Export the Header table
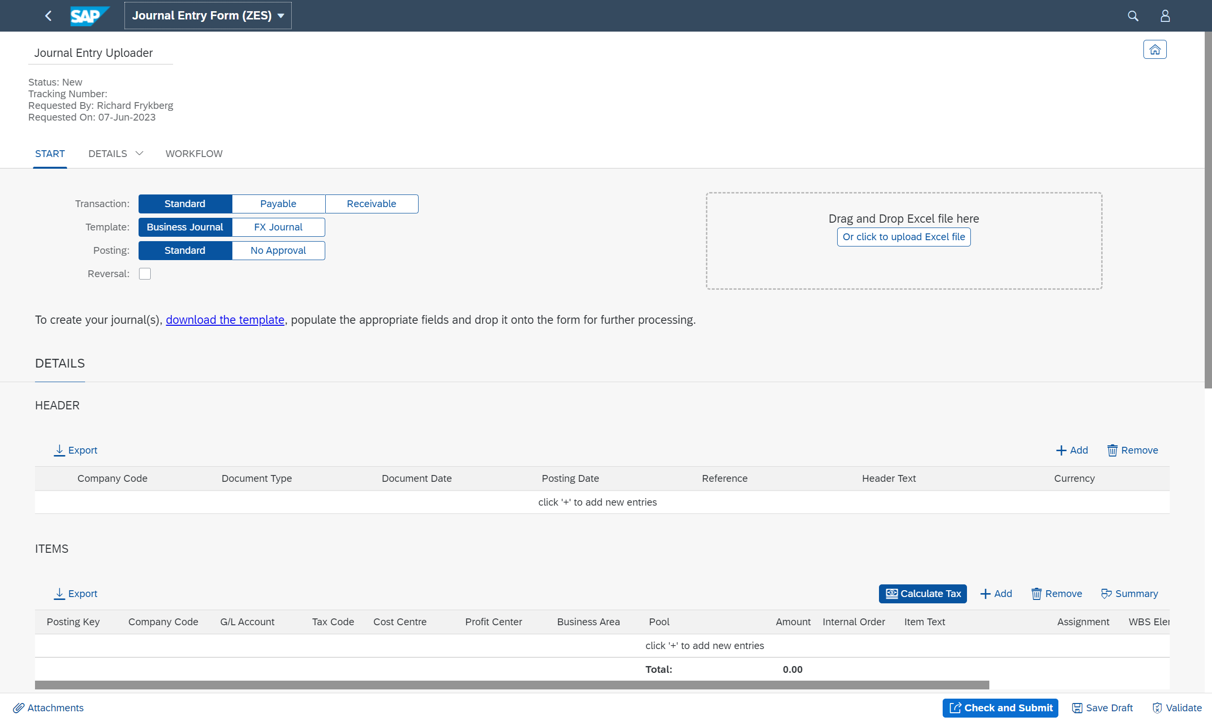This screenshot has width=1212, height=721. (x=75, y=450)
